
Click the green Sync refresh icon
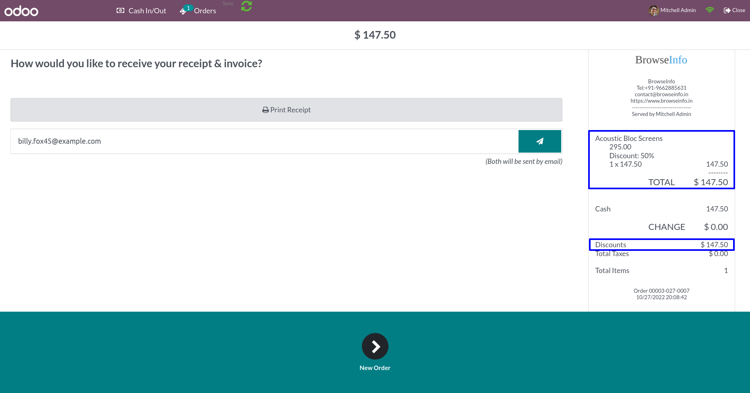click(x=246, y=6)
